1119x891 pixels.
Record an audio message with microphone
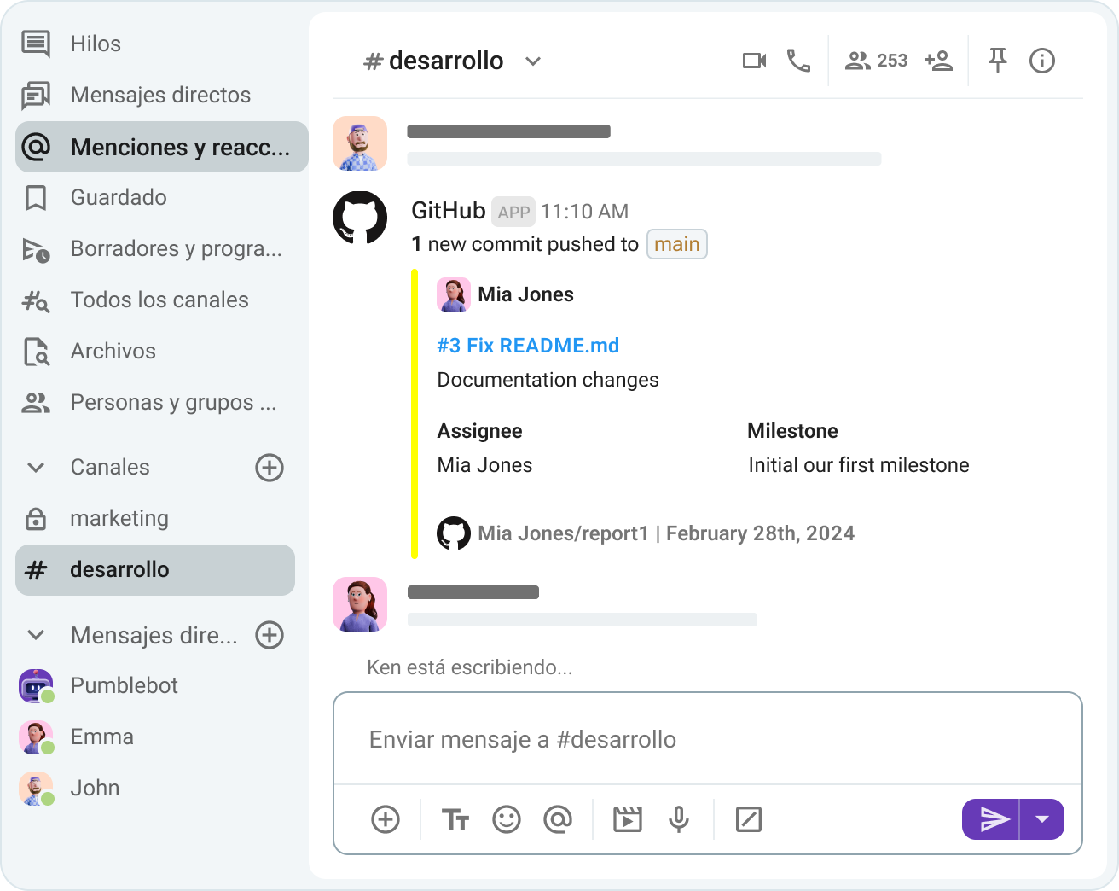(679, 819)
